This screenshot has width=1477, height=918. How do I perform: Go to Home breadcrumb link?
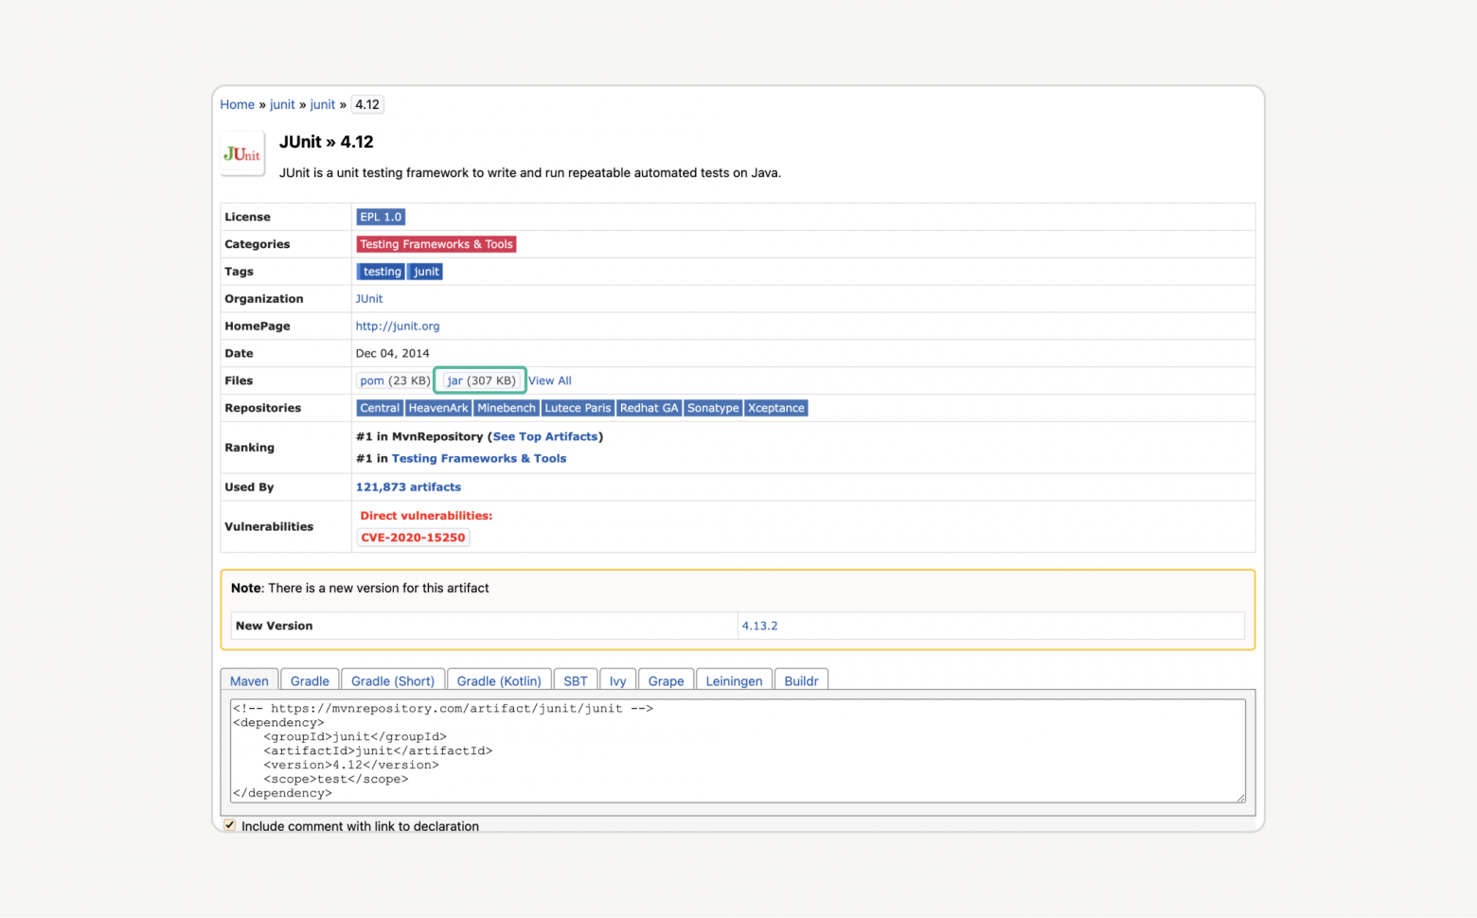coord(238,105)
